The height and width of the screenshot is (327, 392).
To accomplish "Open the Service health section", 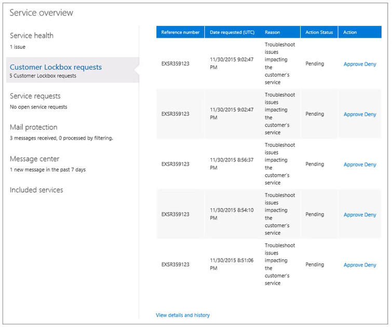I will tap(32, 36).
